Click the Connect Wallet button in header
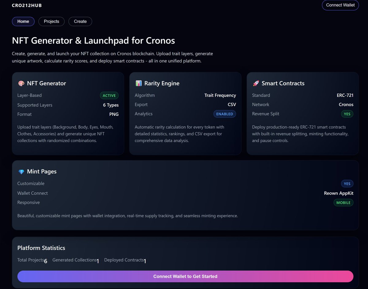The height and width of the screenshot is (289, 368). click(x=340, y=5)
